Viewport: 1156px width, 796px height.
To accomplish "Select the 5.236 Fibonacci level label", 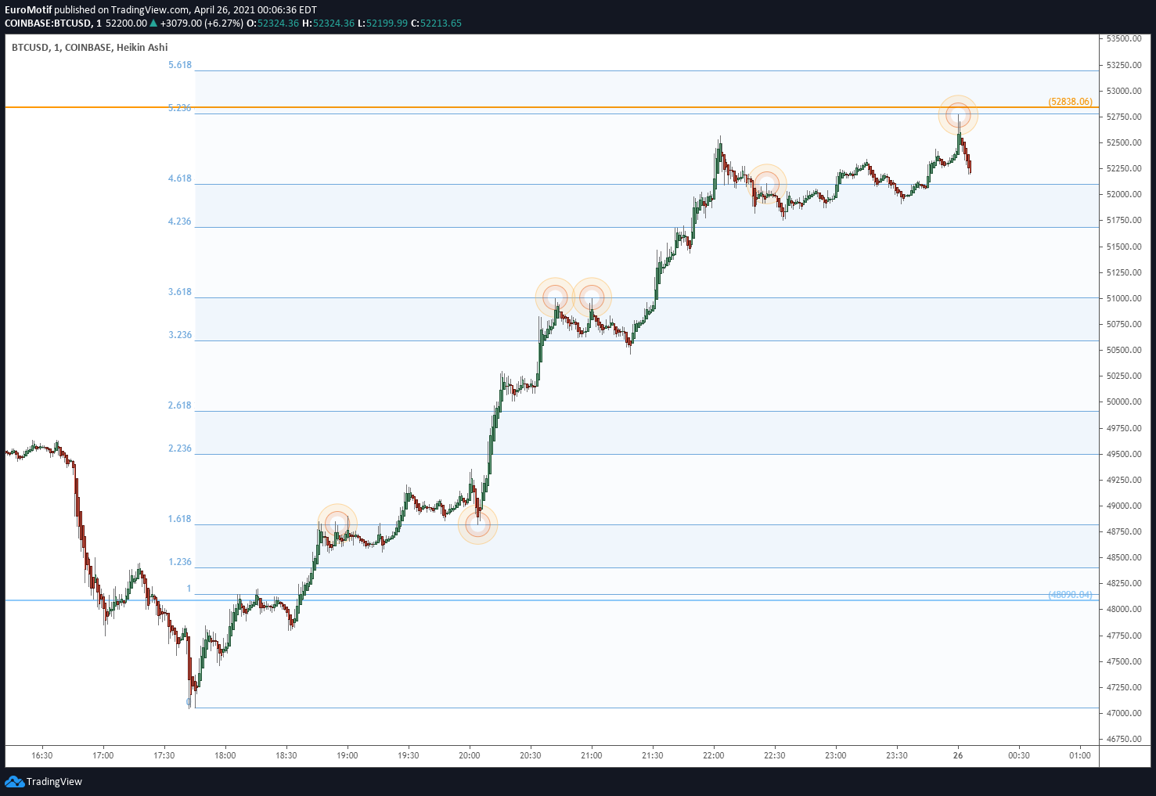I will [180, 108].
